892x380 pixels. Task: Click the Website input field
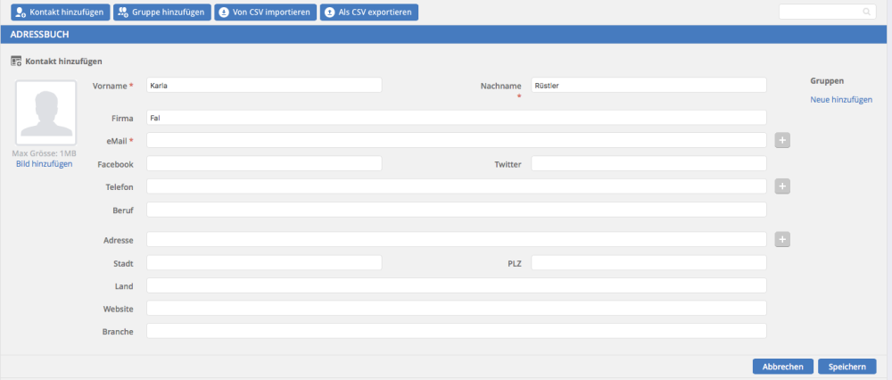point(457,308)
